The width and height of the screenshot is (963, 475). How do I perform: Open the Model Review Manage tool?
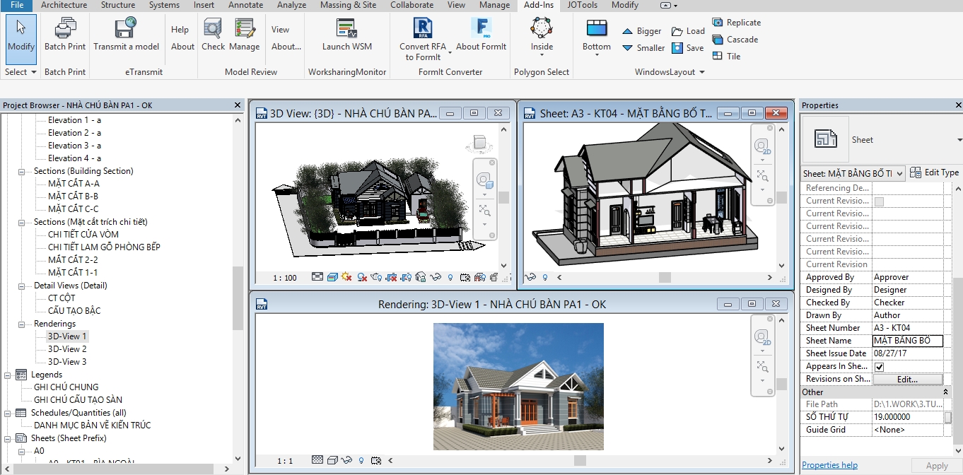[244, 35]
